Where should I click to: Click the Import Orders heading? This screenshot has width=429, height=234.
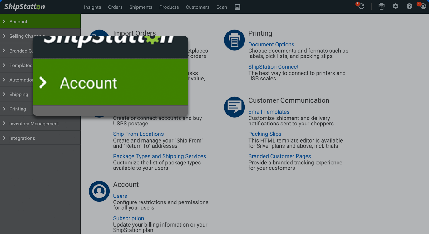[x=134, y=32]
